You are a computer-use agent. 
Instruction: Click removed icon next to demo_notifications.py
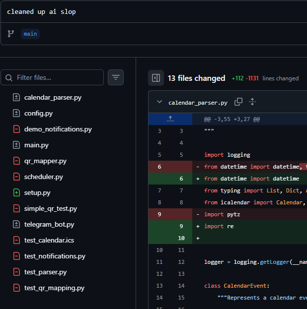[16, 129]
